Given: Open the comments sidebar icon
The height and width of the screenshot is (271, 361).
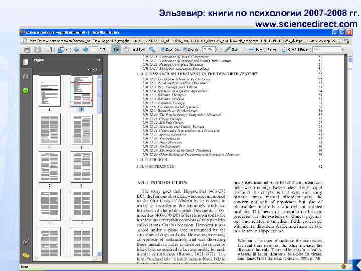Looking at the screenshot, I should (x=26, y=255).
